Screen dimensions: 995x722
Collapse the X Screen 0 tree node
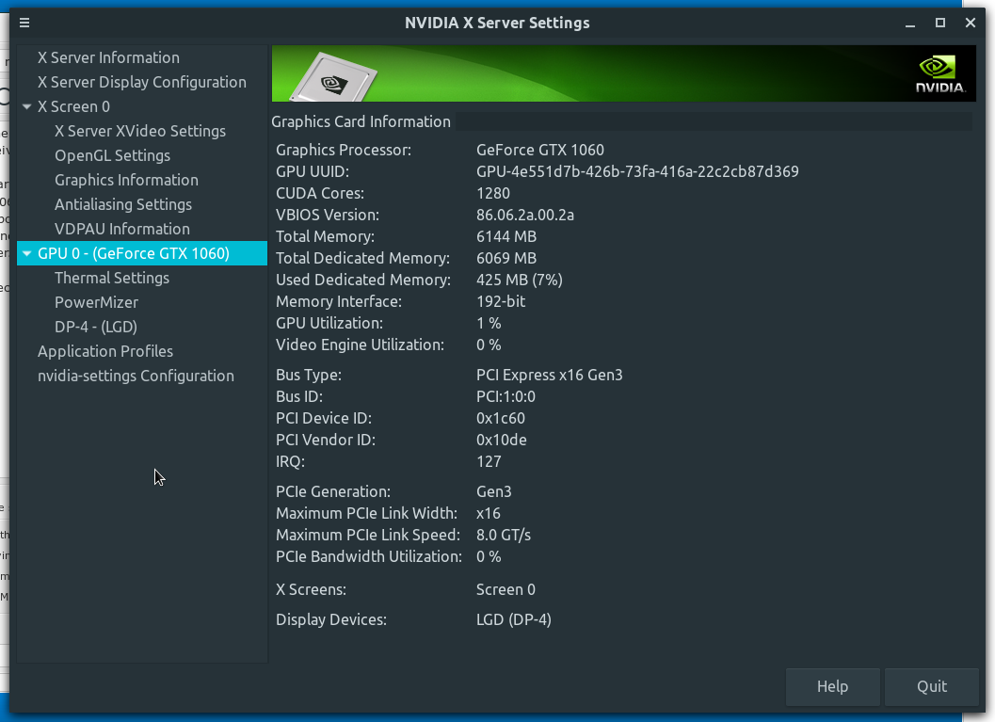point(27,107)
